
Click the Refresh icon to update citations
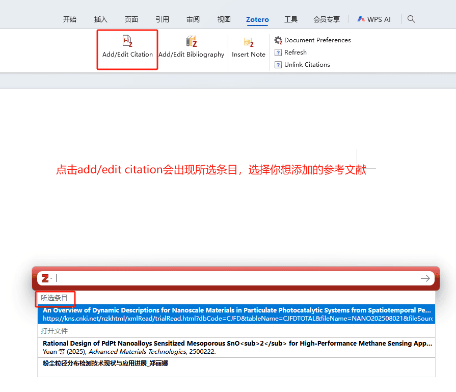pyautogui.click(x=278, y=52)
